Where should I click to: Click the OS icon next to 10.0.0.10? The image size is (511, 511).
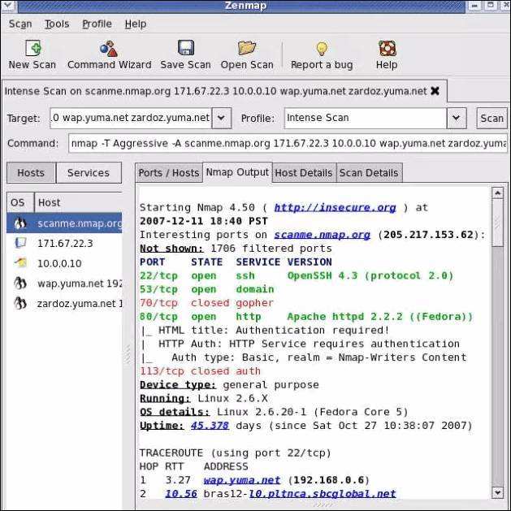(20, 262)
